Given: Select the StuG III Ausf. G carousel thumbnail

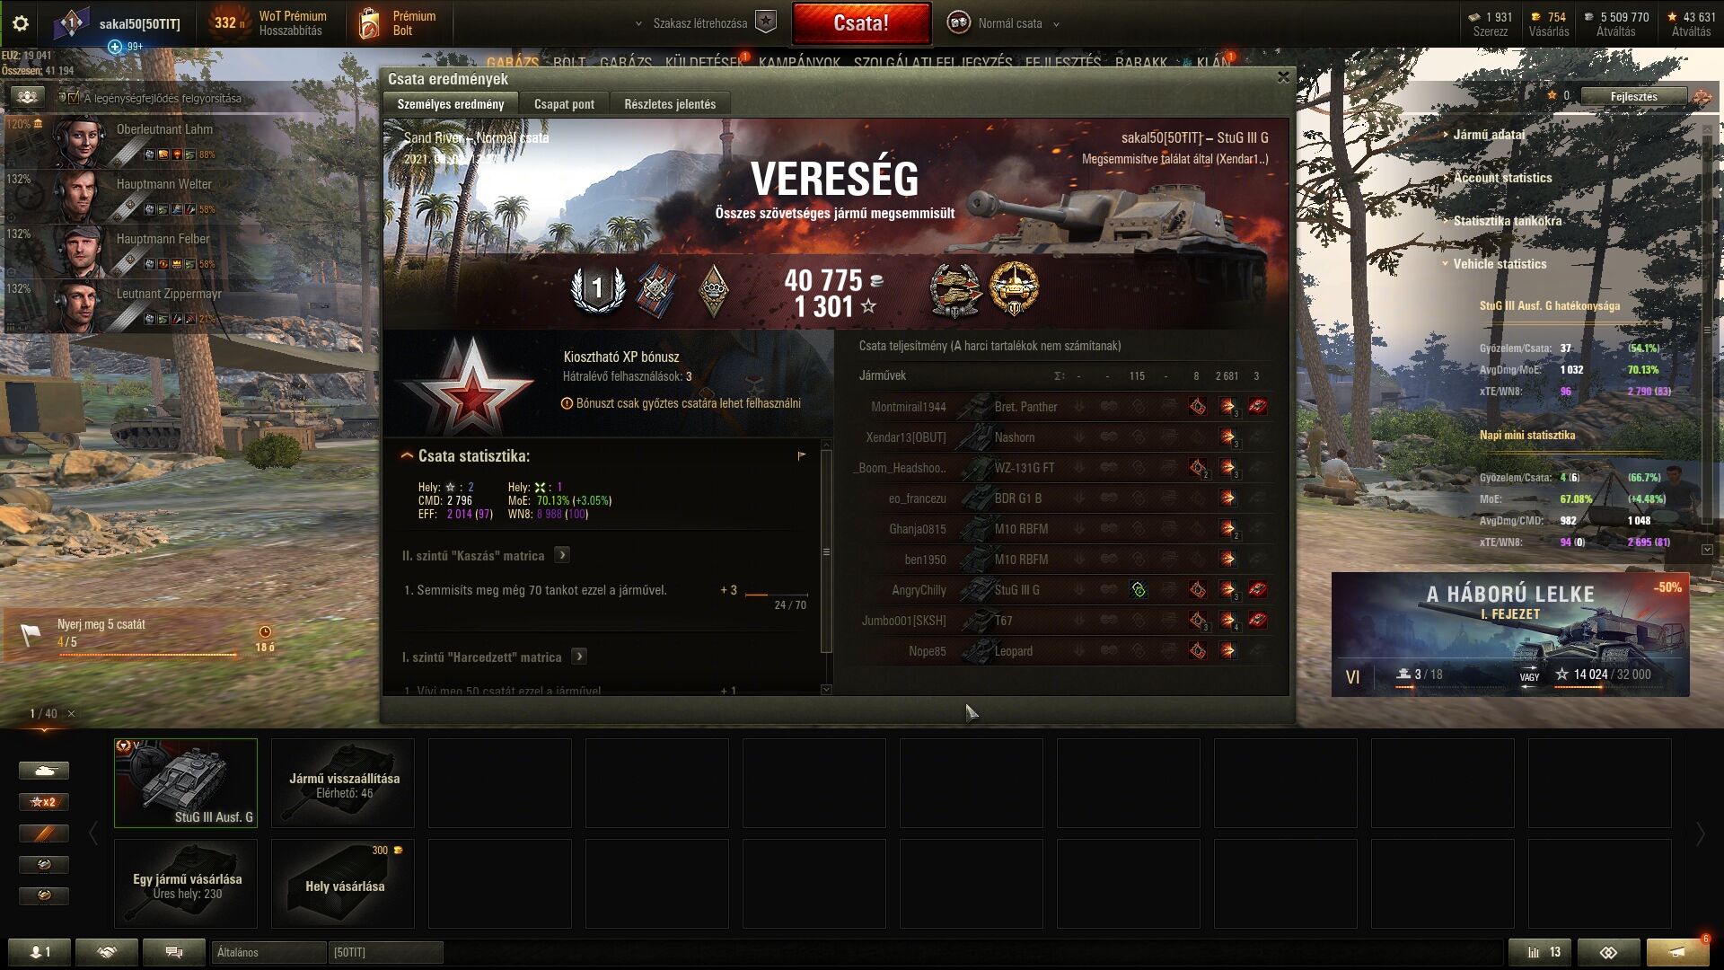Looking at the screenshot, I should tap(186, 782).
